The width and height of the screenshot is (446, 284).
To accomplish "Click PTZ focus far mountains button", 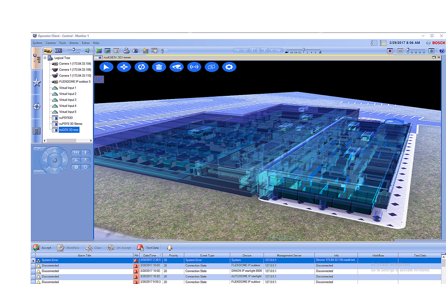I will coord(76,160).
